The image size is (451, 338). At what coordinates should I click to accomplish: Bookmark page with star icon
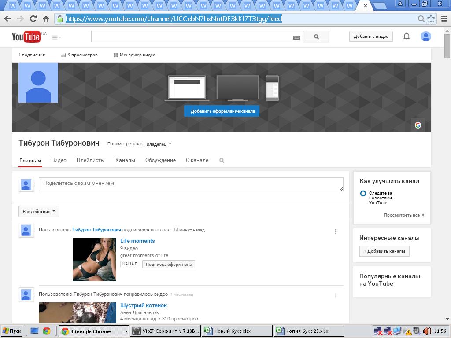coord(431,19)
